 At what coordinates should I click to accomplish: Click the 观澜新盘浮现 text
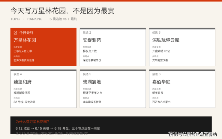pyautogui.click(x=22, y=93)
